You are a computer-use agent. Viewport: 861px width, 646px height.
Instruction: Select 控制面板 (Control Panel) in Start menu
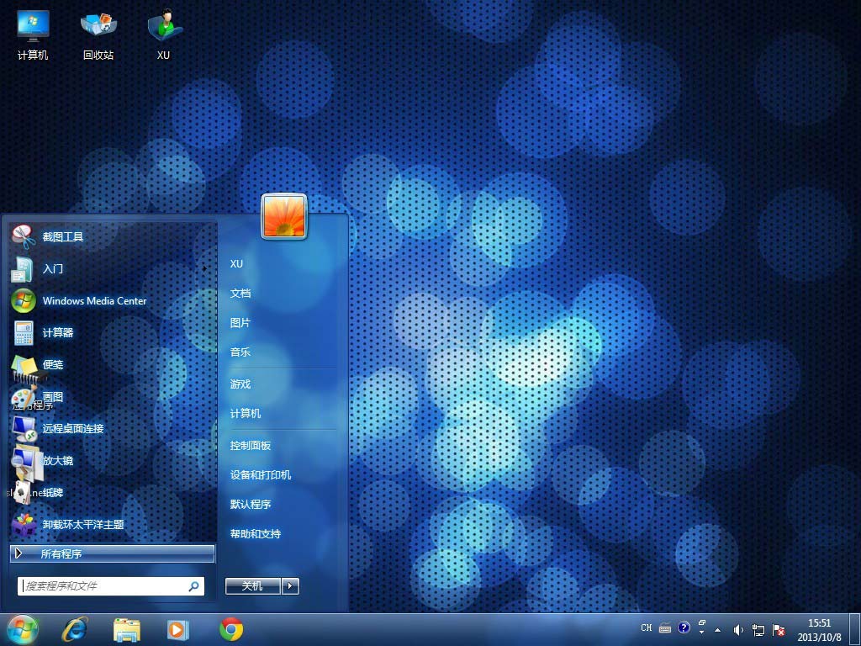point(251,446)
